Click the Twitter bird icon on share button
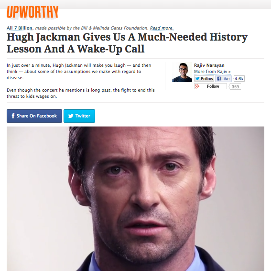 point(71,116)
